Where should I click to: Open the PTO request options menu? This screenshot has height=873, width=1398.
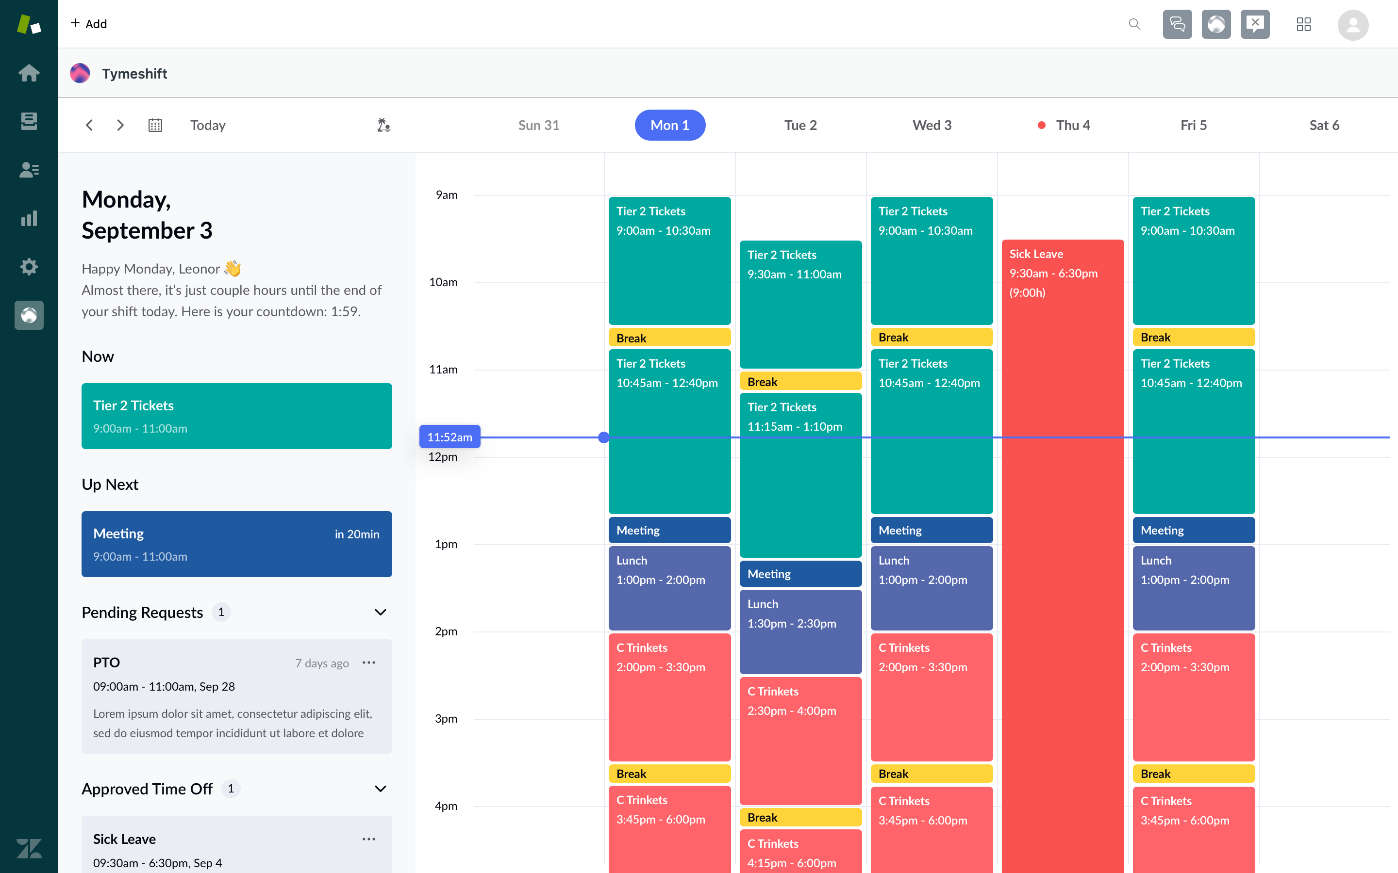[x=369, y=662]
